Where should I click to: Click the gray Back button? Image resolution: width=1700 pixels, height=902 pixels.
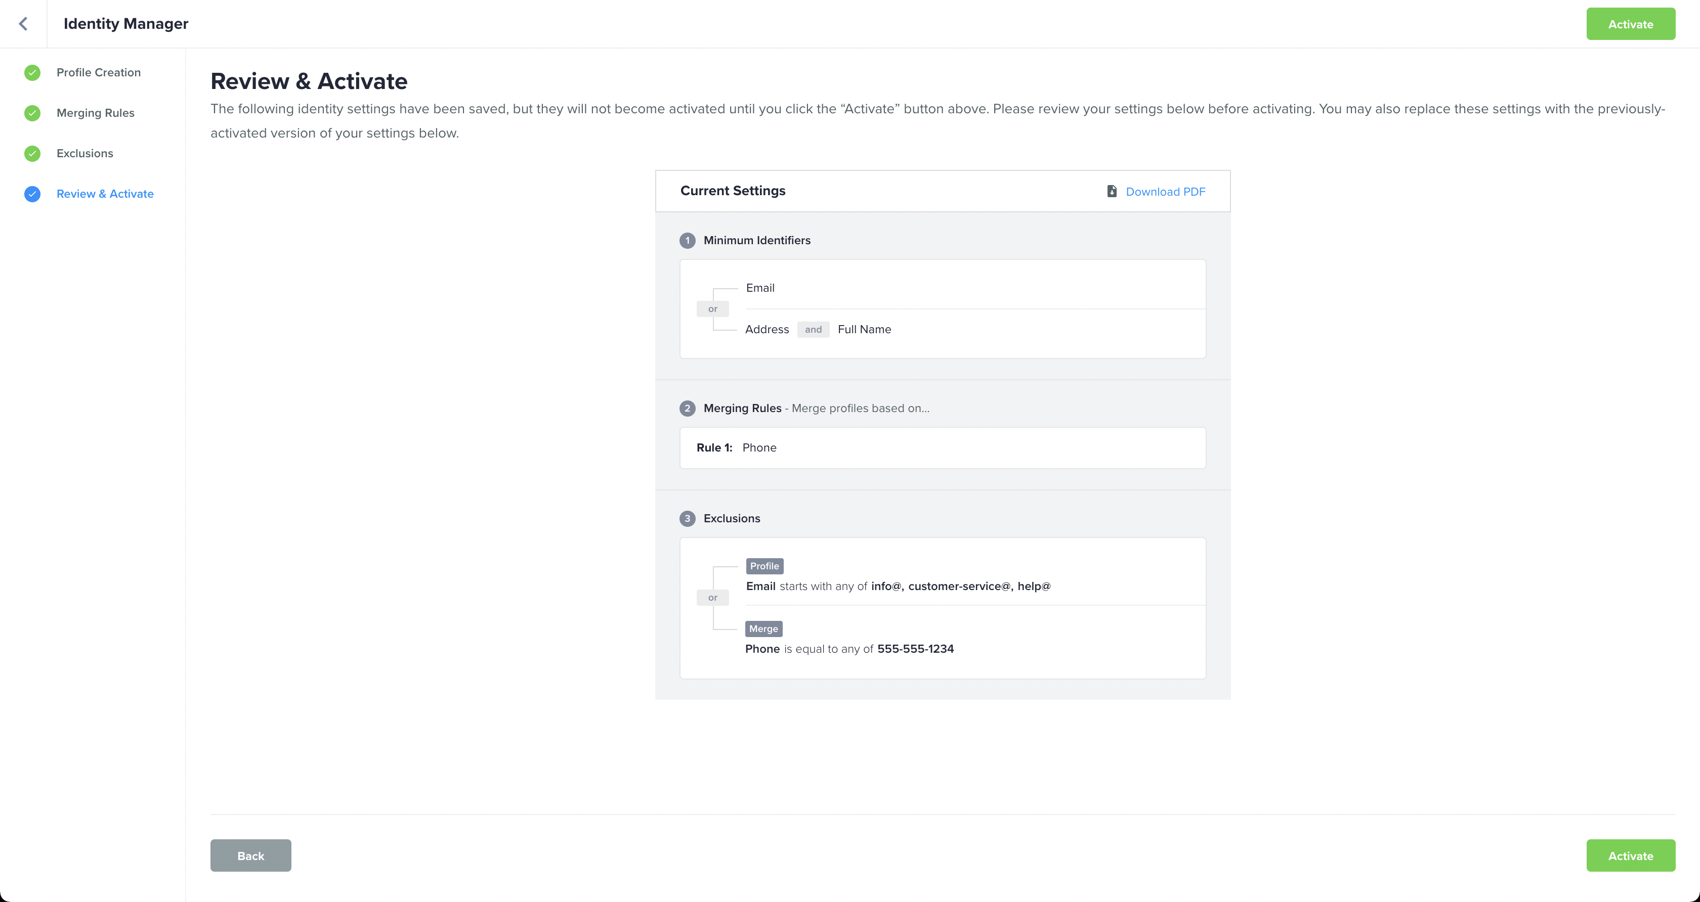(250, 855)
